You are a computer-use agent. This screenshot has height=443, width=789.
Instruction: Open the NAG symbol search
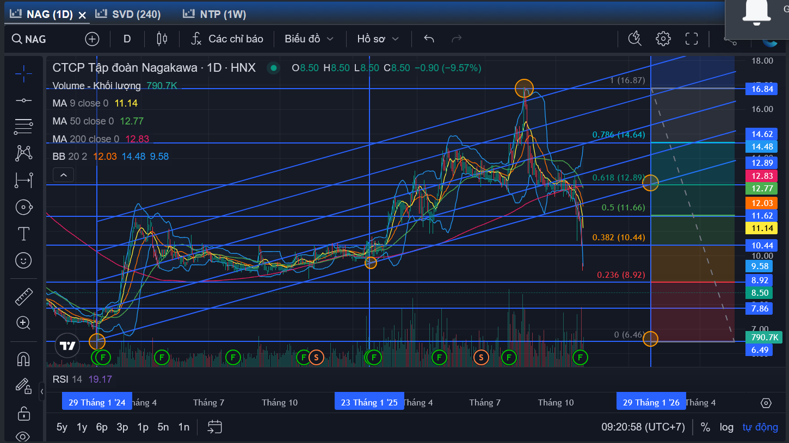pyautogui.click(x=30, y=39)
